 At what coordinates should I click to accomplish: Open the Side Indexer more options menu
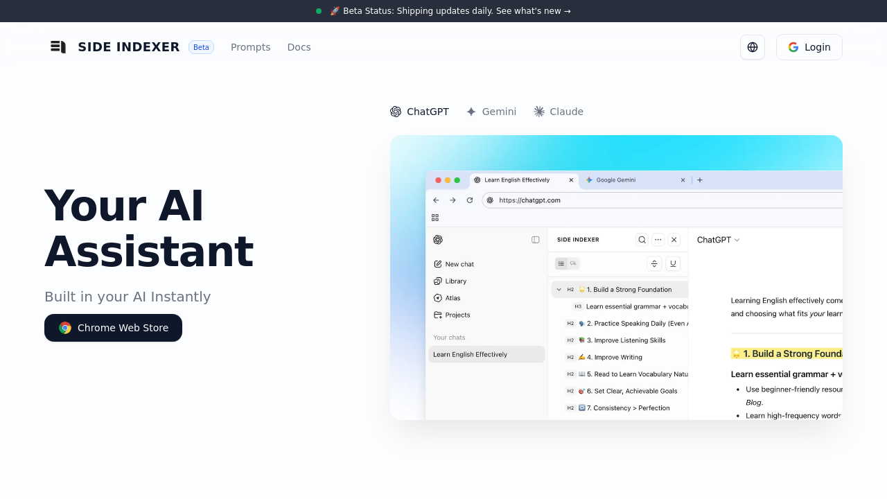[x=658, y=239]
